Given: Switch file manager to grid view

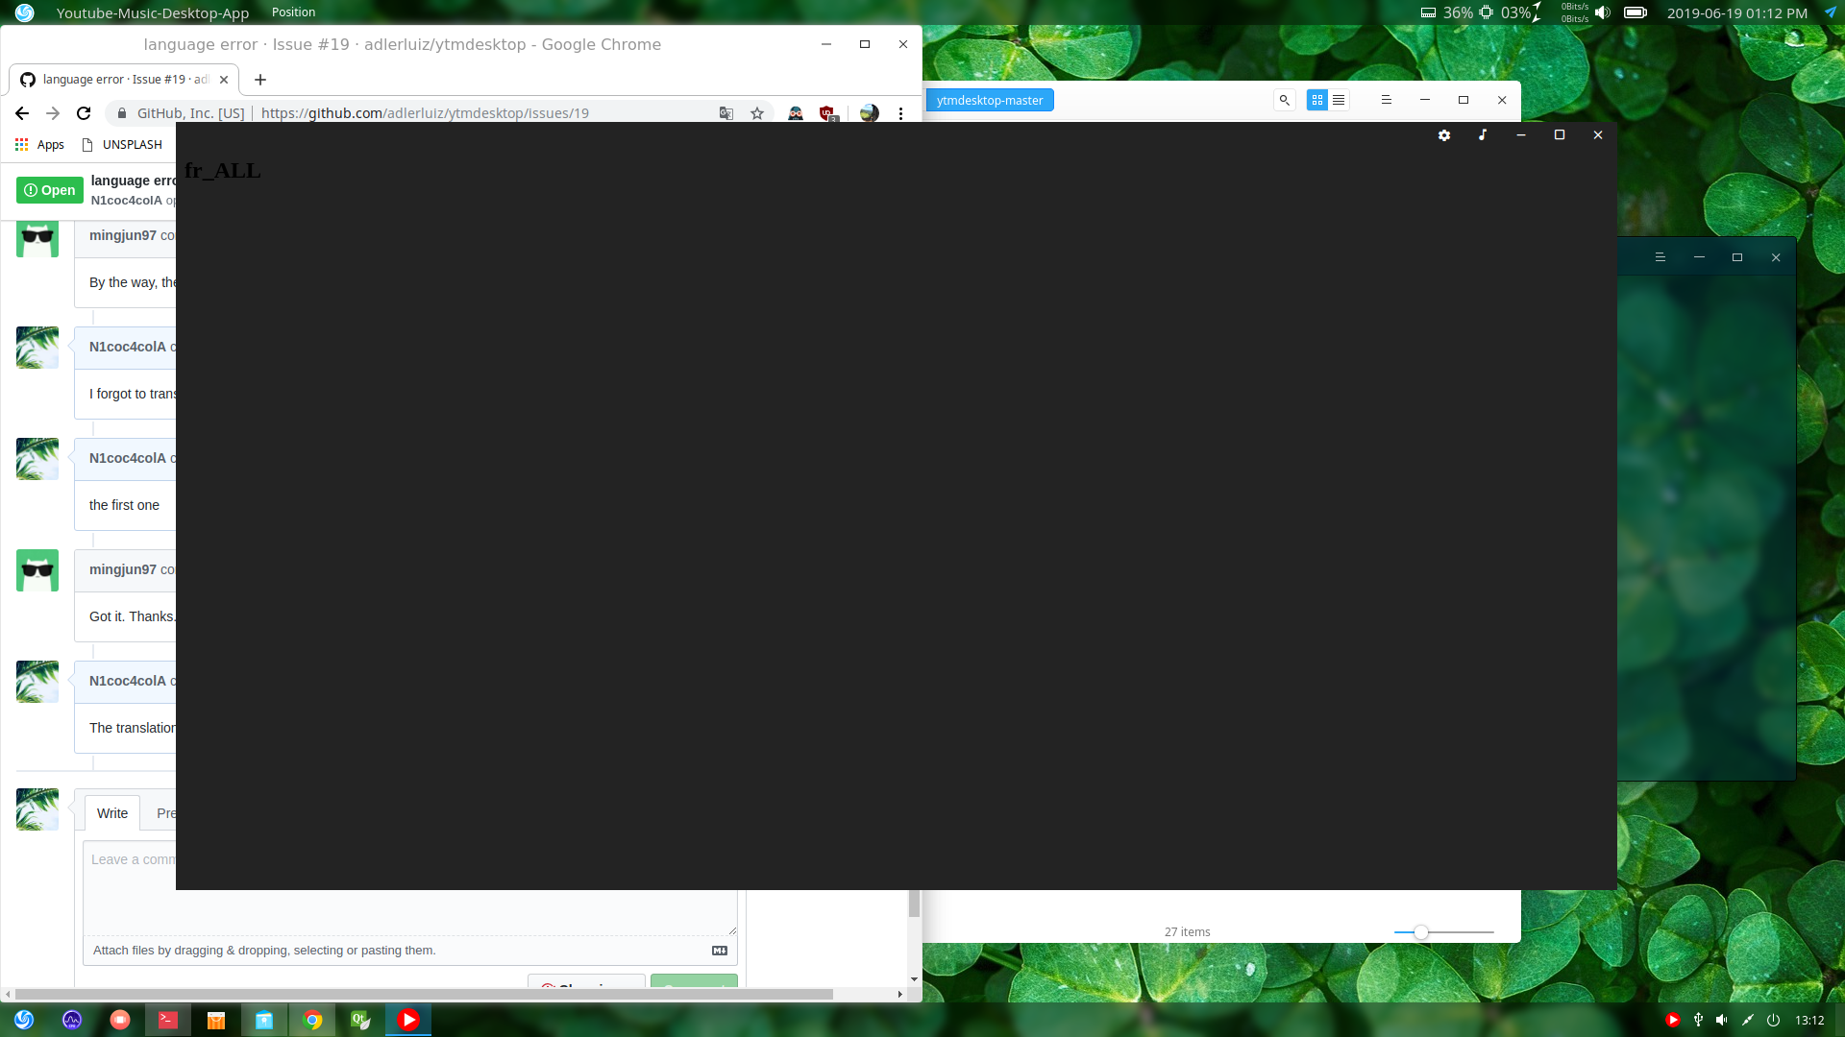Looking at the screenshot, I should [x=1316, y=99].
